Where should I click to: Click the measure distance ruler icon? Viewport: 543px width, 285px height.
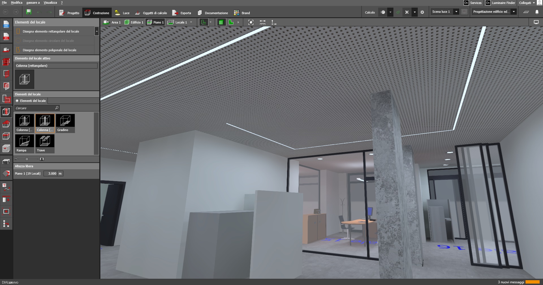(x=262, y=22)
